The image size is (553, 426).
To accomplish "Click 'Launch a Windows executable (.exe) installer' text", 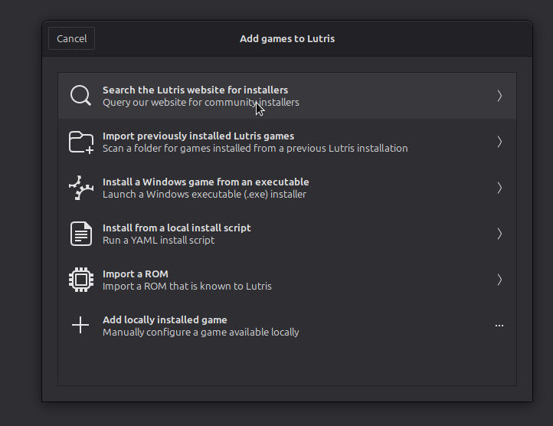I will [205, 194].
